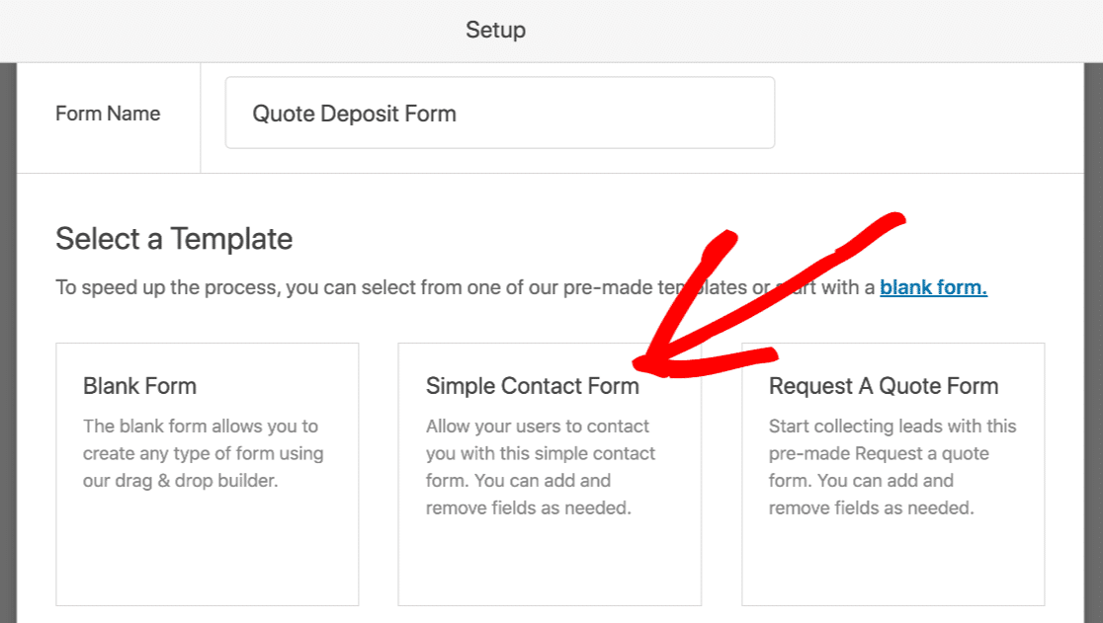Click the 'Start collecting leads' description
The image size is (1103, 623).
tap(891, 466)
